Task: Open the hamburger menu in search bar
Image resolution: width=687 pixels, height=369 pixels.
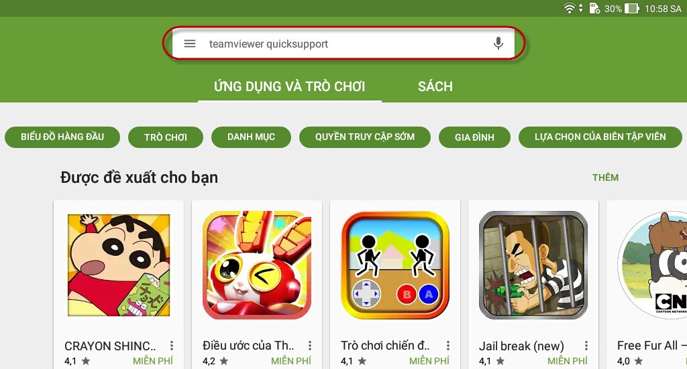Action: [x=190, y=44]
